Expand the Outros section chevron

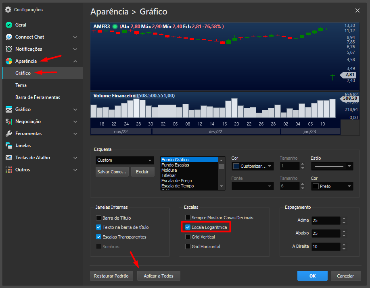[75, 170]
